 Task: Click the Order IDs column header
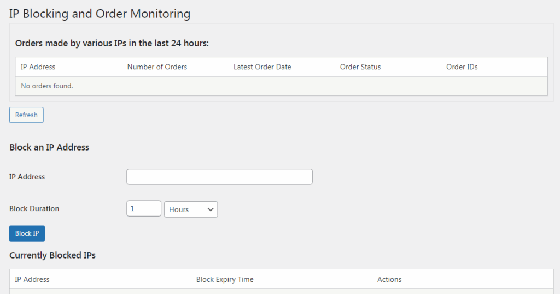tap(462, 67)
